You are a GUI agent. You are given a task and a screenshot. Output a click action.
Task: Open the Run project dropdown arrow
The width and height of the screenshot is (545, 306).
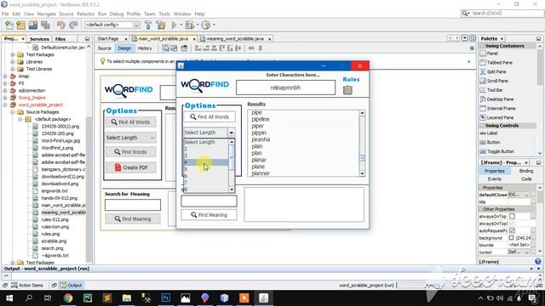tap(181, 25)
